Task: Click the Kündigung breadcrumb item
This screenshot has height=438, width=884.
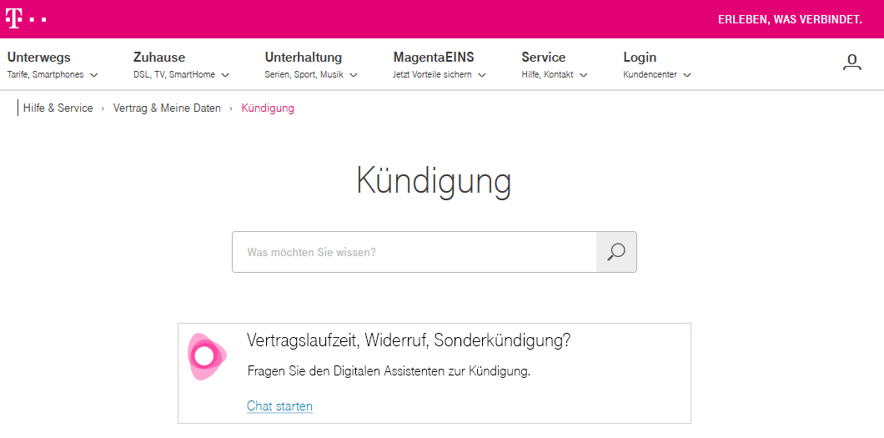Action: click(x=268, y=108)
